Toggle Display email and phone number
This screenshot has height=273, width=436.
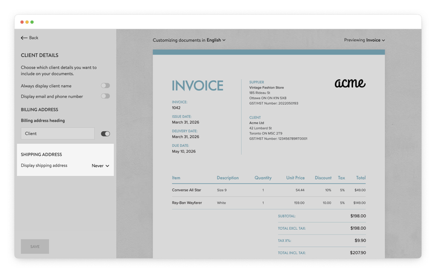click(105, 96)
